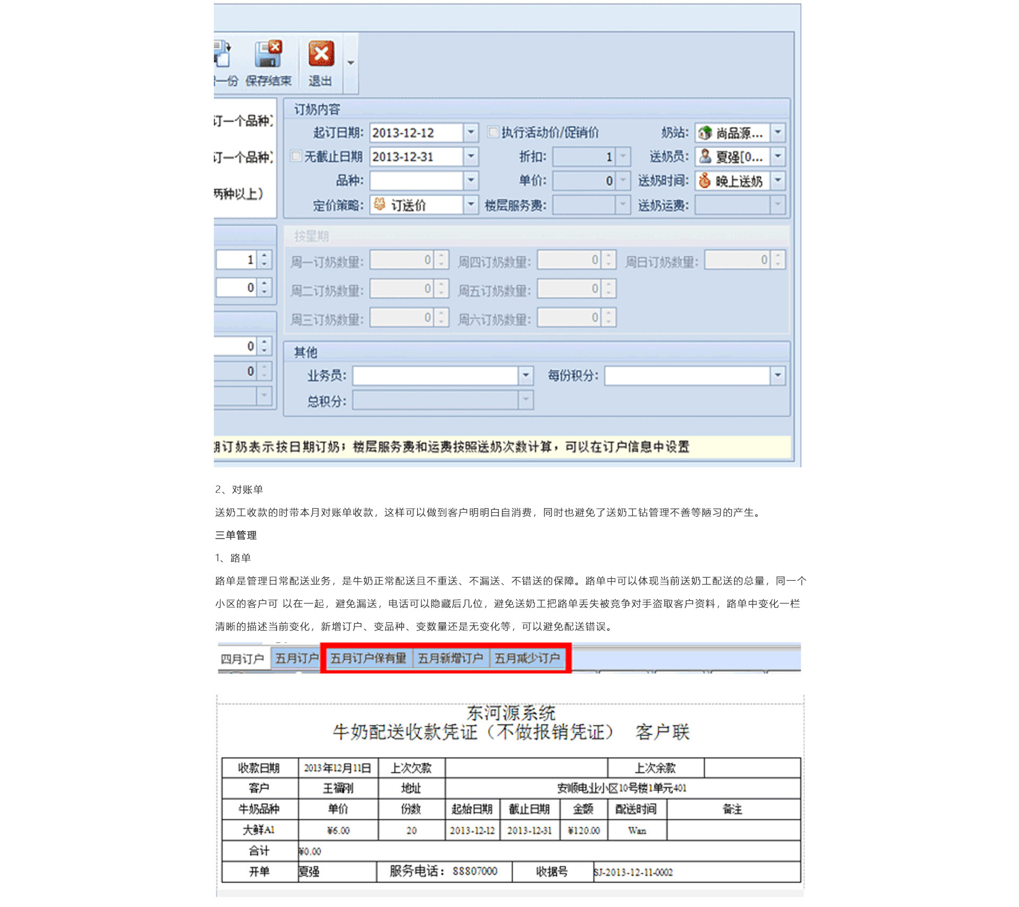Click the 2、对账单 heading
This screenshot has height=907, width=1019.
pos(239,490)
